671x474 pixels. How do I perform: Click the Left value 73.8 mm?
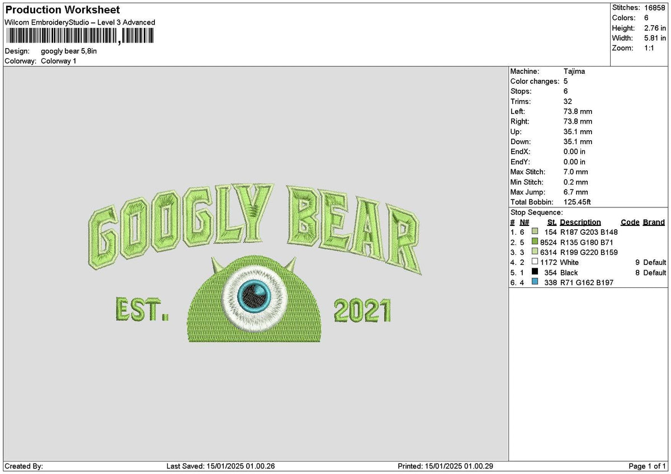578,111
